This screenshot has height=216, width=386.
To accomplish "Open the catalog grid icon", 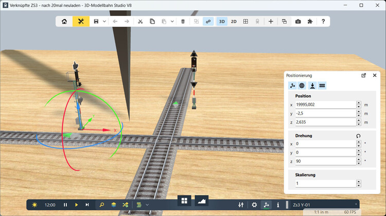I will [184, 201].
